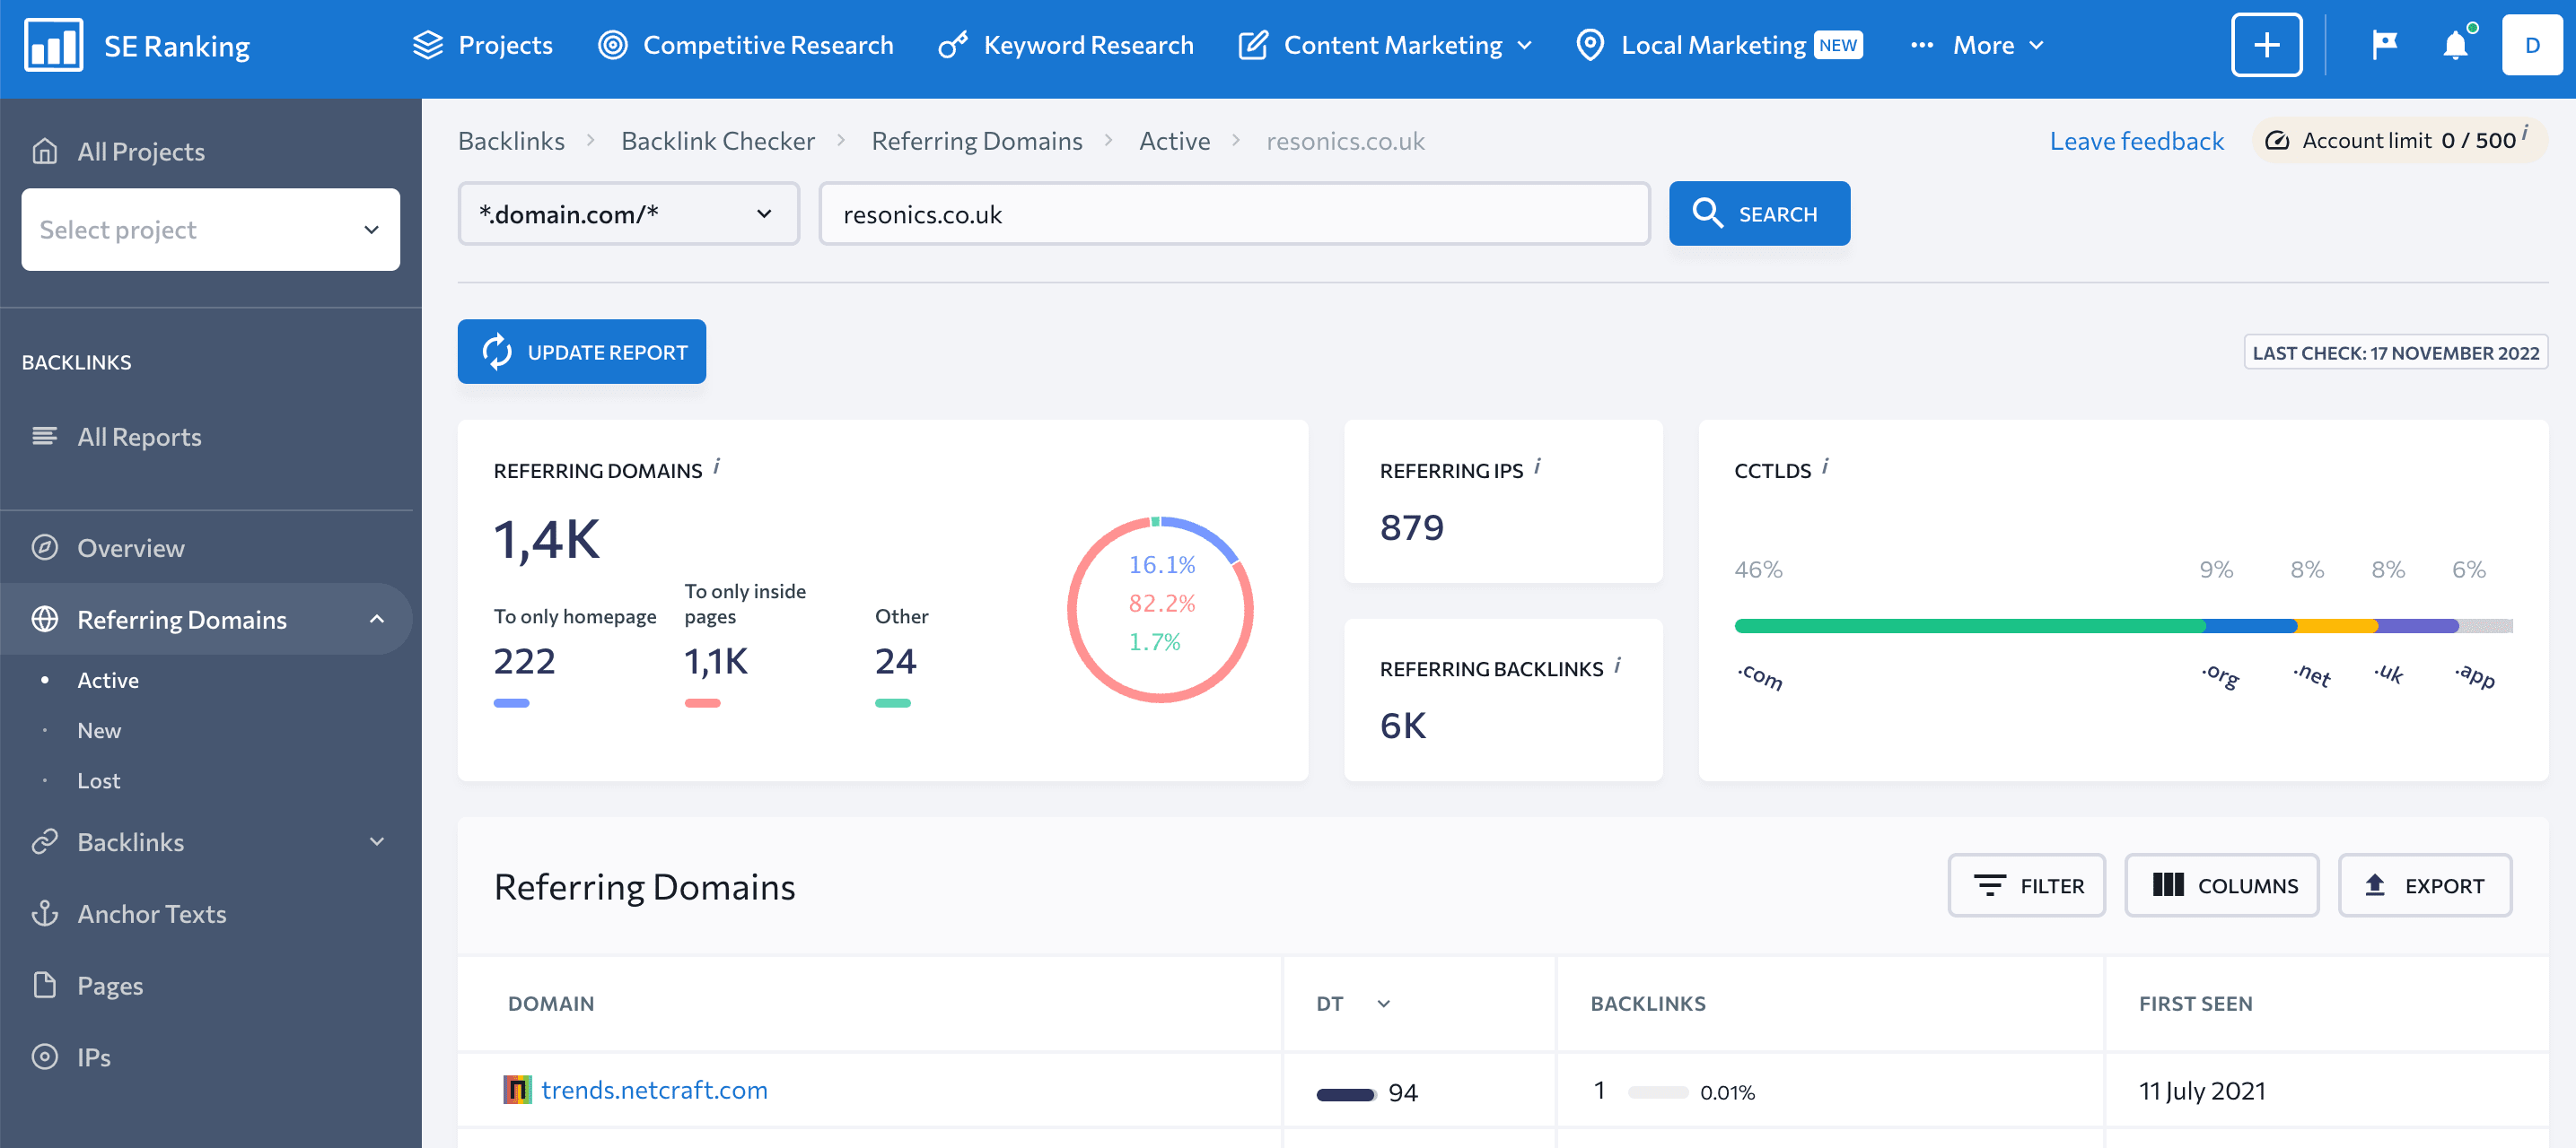The image size is (2576, 1148).
Task: Click the Backlink Checker breadcrumb
Action: coord(718,141)
